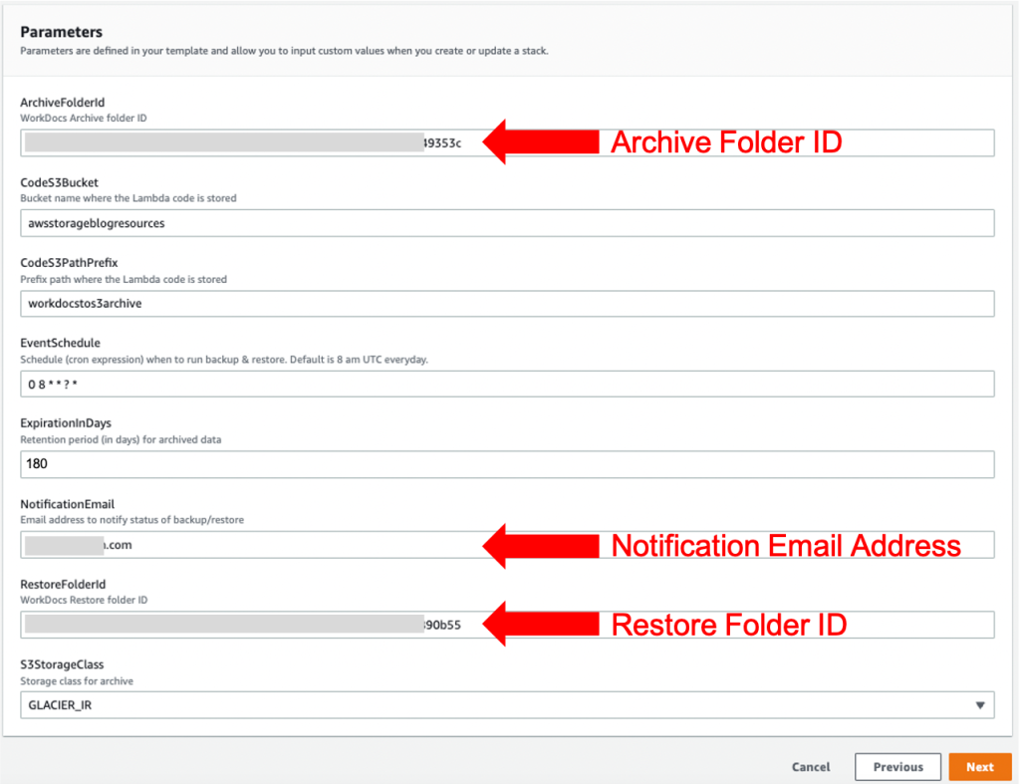Click the EventSchedule cron expression field

click(x=507, y=384)
